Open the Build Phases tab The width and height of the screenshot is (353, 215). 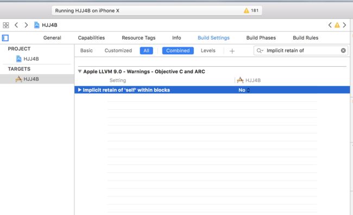(261, 38)
